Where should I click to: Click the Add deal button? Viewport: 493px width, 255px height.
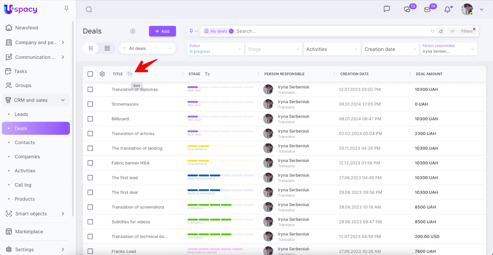(x=162, y=31)
